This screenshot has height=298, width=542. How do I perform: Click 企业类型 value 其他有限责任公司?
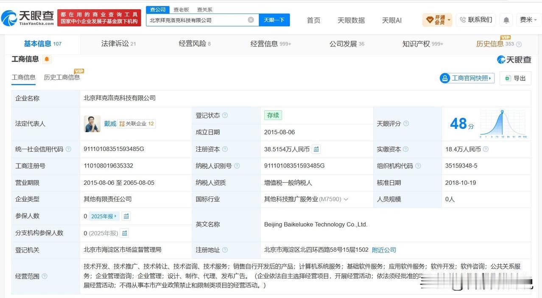click(x=108, y=199)
